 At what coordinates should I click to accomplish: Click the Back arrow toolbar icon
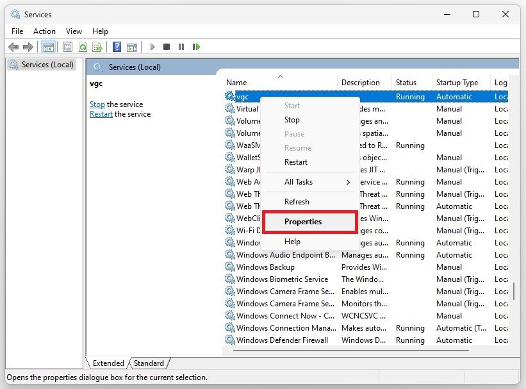click(x=13, y=47)
